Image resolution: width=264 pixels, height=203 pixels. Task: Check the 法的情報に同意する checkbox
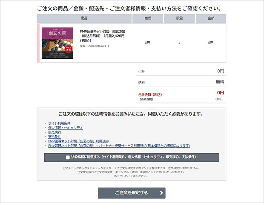tap(68, 157)
